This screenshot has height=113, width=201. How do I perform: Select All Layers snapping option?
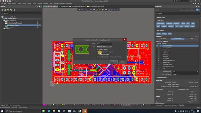pyautogui.click(x=163, y=39)
